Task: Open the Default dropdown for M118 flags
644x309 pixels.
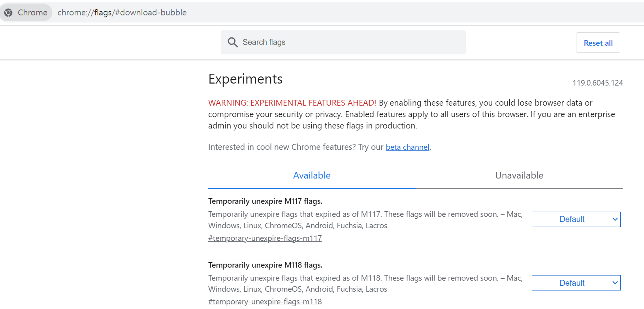Action: coord(576,283)
